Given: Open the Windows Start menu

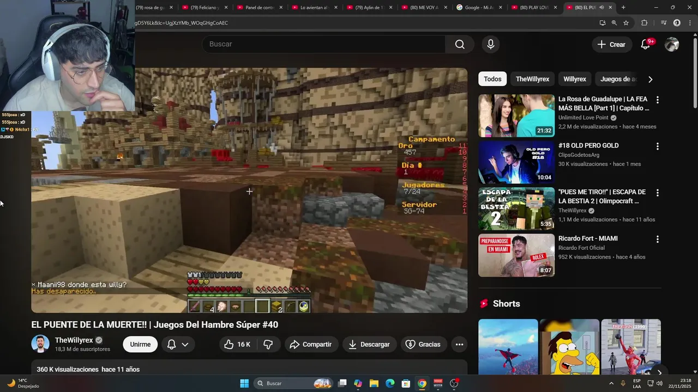Looking at the screenshot, I should pos(244,383).
